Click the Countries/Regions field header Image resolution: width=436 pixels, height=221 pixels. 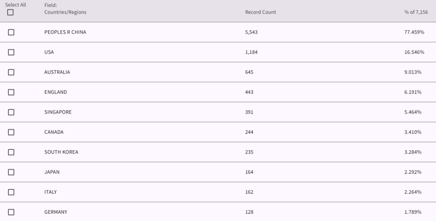[65, 12]
